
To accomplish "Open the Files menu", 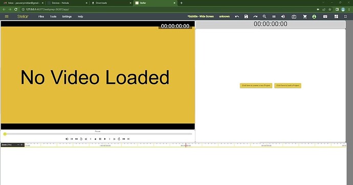I will pyautogui.click(x=41, y=17).
